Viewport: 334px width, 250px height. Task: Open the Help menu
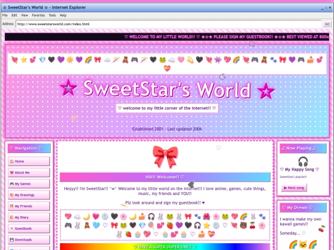[63, 15]
